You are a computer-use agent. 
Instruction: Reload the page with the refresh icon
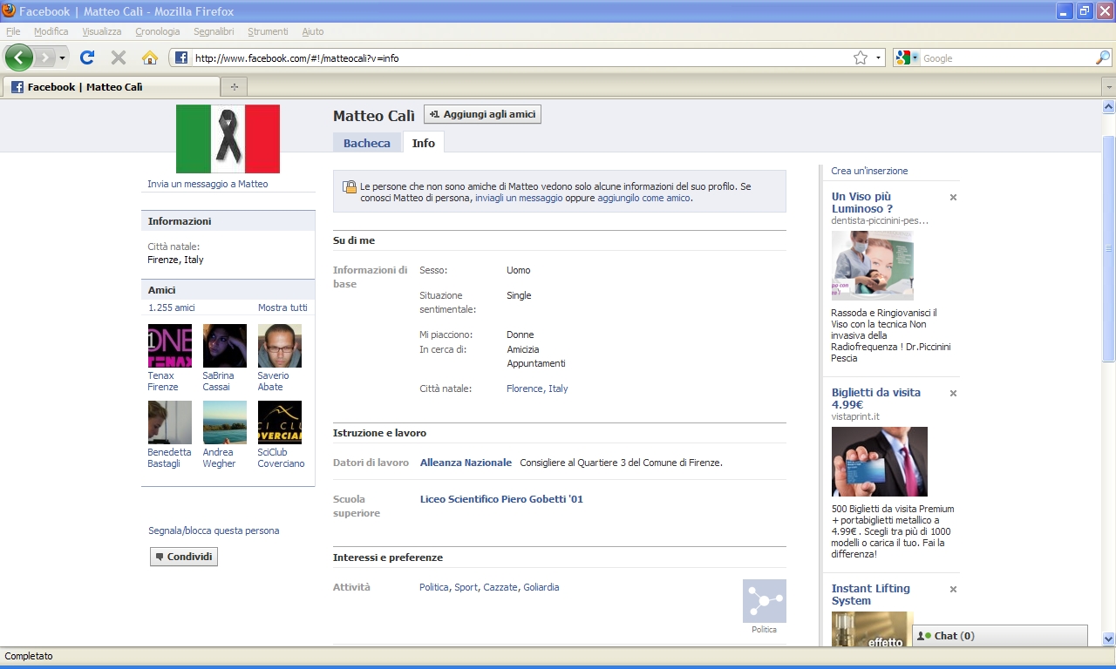pyautogui.click(x=87, y=57)
